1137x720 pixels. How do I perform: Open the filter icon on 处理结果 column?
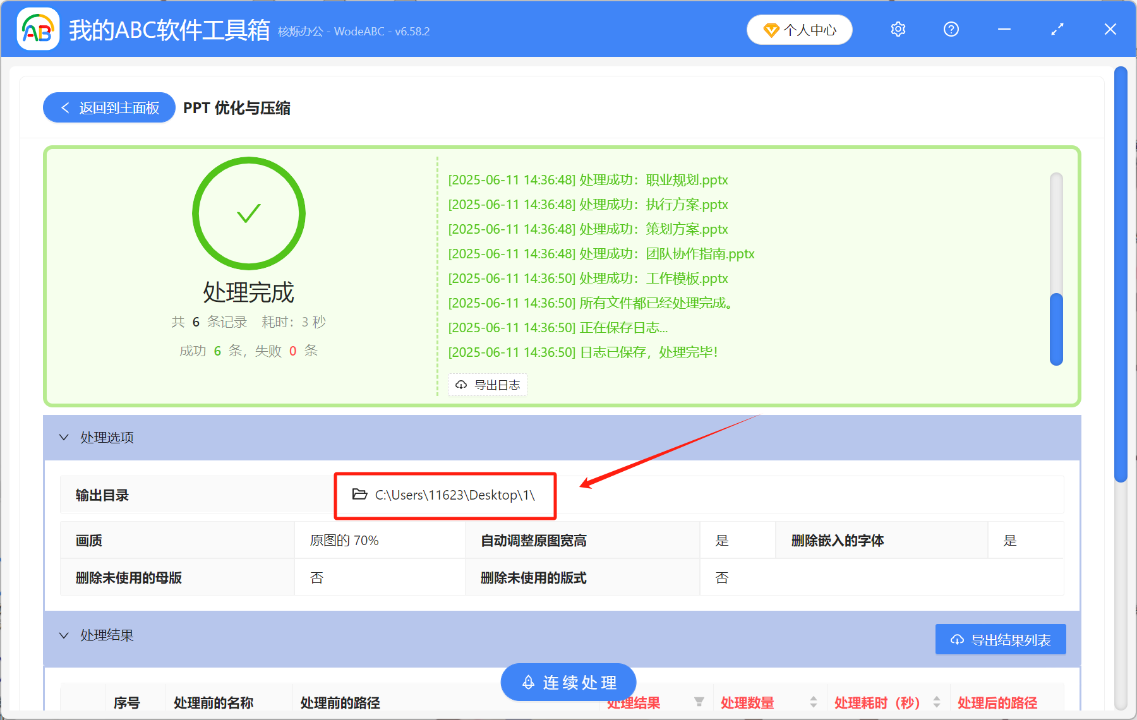click(x=699, y=702)
